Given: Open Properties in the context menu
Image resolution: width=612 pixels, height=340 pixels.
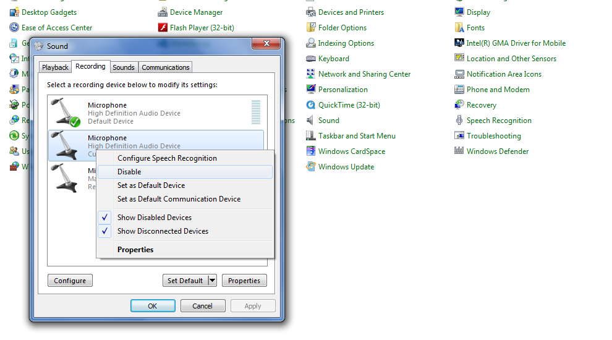Looking at the screenshot, I should (x=135, y=250).
